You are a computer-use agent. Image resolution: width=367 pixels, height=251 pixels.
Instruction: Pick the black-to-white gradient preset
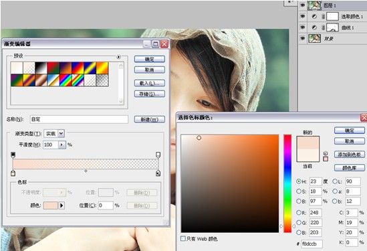(41, 68)
